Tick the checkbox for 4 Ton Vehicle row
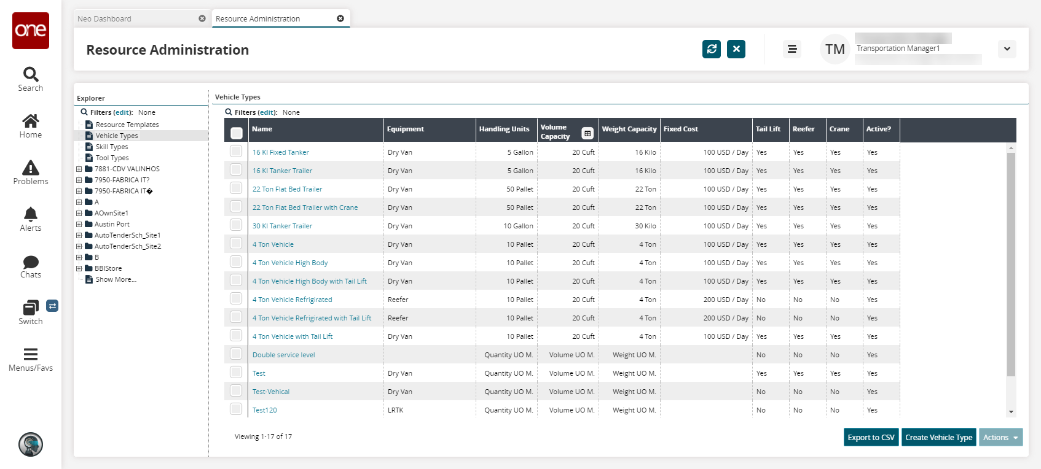 click(236, 243)
